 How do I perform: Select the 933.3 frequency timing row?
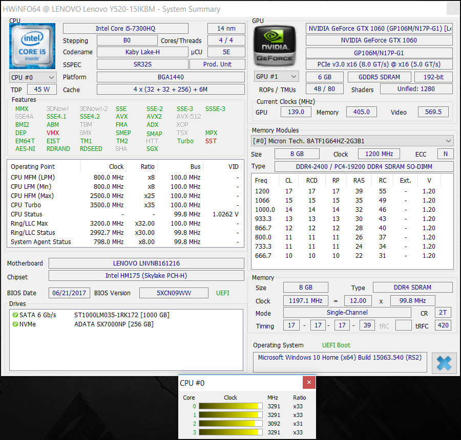(x=352, y=219)
